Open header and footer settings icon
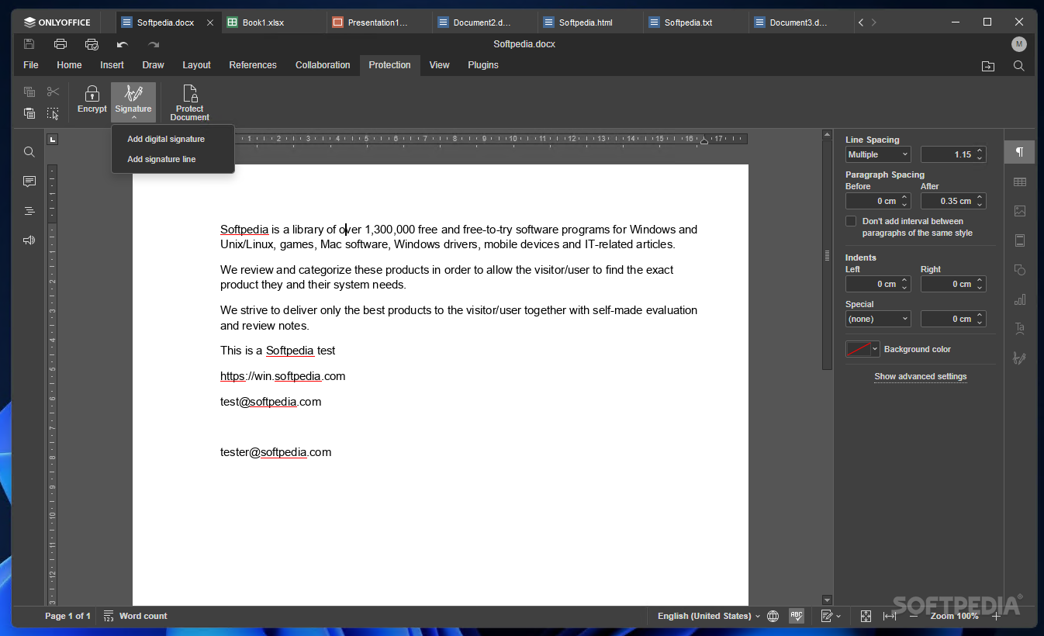The height and width of the screenshot is (636, 1044). click(x=1020, y=240)
